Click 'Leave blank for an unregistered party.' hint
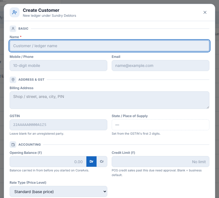Image resolution: width=219 pixels, height=198 pixels. [37, 134]
